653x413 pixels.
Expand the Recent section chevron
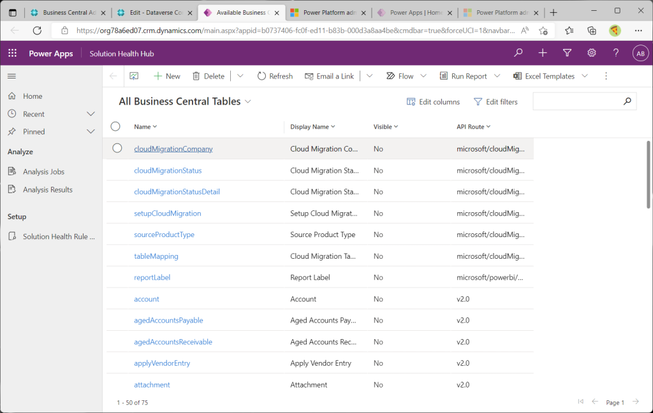[x=91, y=114]
